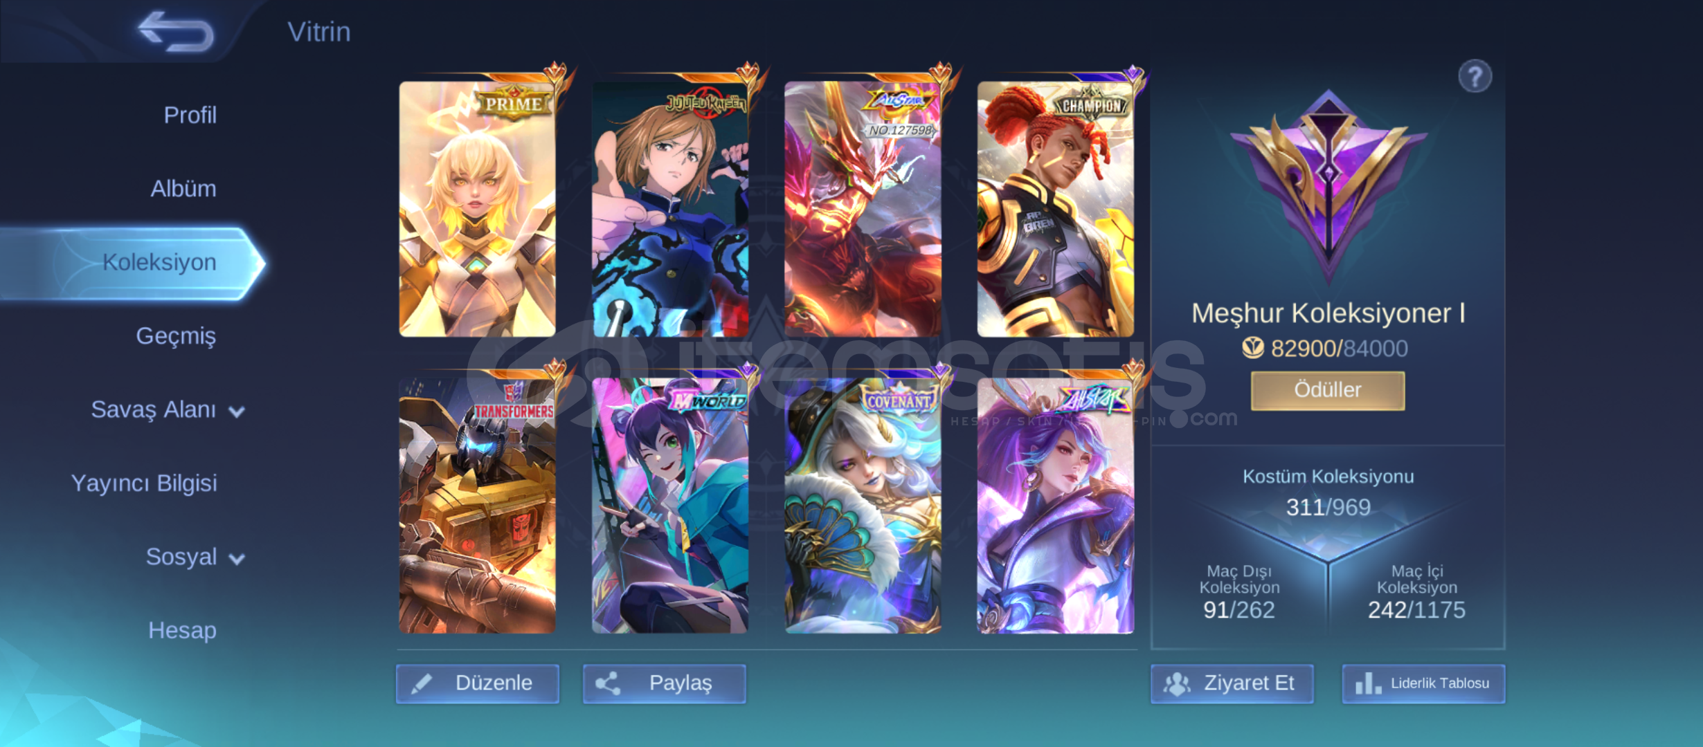Open the question mark help icon
The width and height of the screenshot is (1703, 747).
(x=1475, y=76)
